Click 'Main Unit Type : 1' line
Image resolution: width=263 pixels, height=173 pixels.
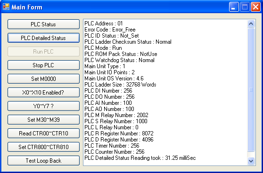[x=105, y=66]
